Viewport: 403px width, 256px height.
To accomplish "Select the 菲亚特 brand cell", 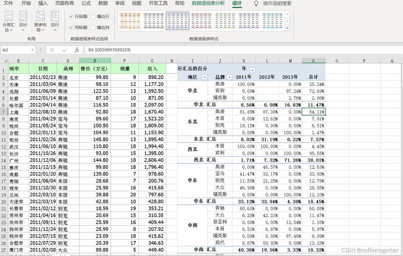I will pyautogui.click(x=220, y=222).
